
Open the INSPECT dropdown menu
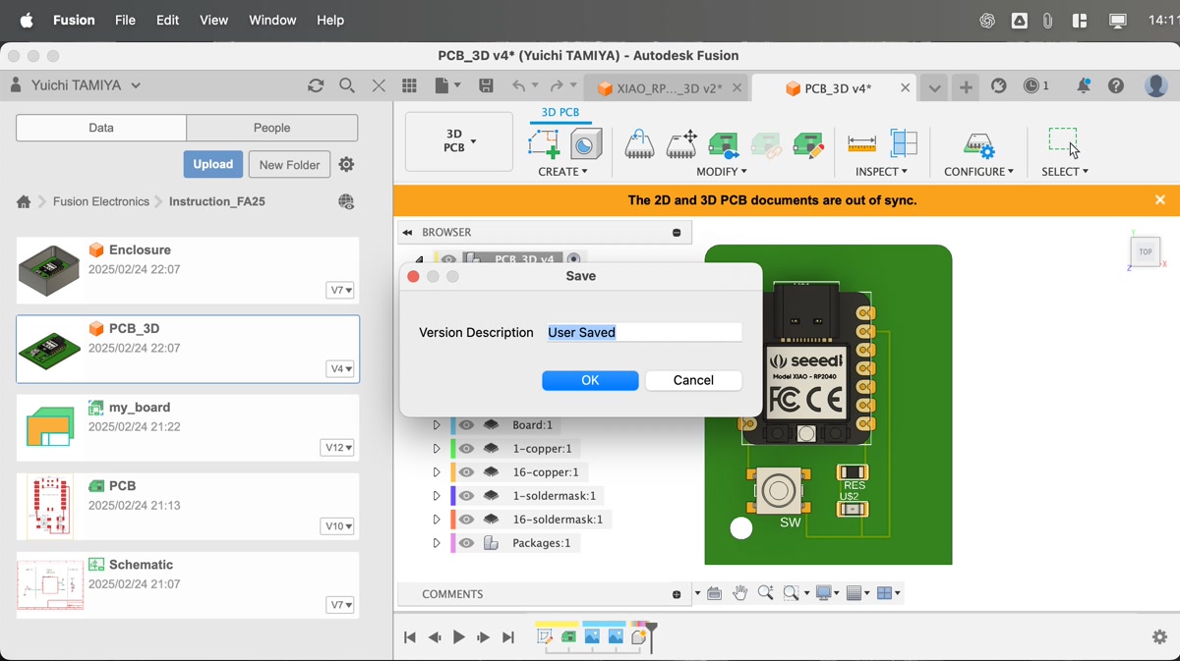pyautogui.click(x=881, y=172)
